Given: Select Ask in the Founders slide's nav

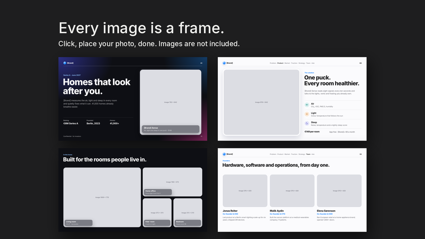Looking at the screenshot, I should tap(313, 154).
